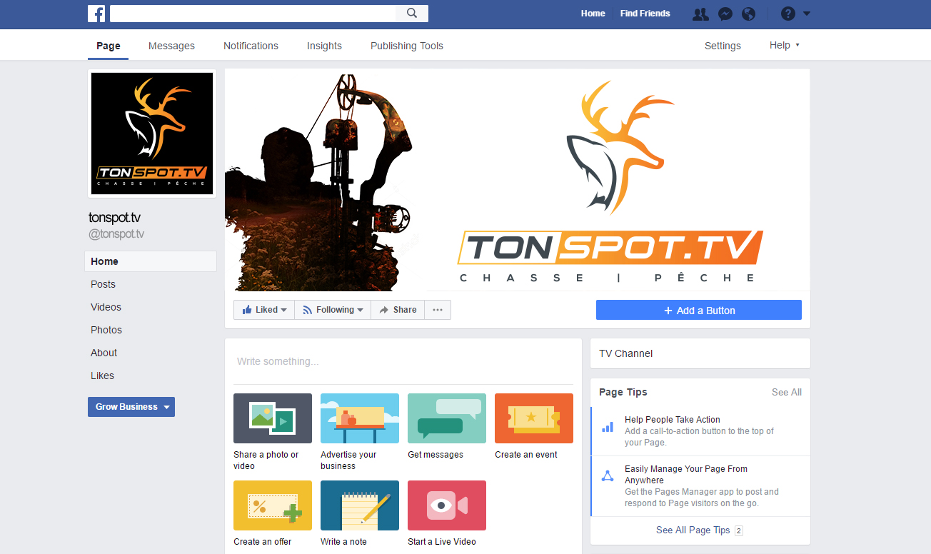Click Find Friends in the top bar
The image size is (931, 554).
[x=645, y=14]
